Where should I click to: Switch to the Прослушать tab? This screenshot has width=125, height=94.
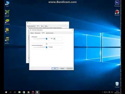point(37,33)
